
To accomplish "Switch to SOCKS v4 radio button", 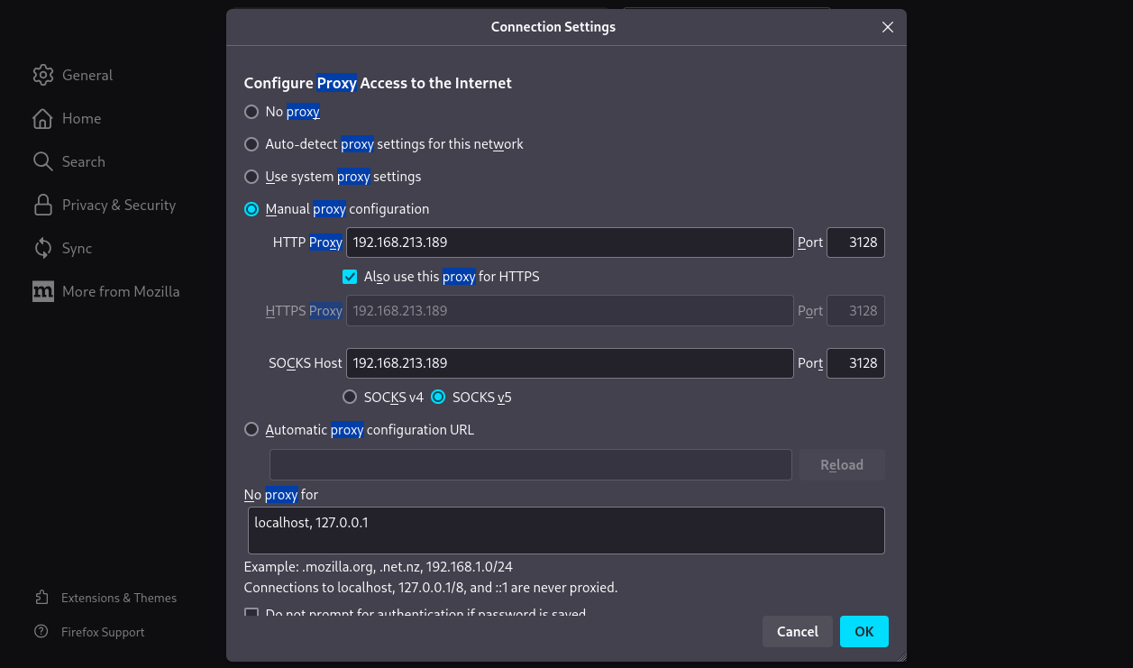I will 350,397.
